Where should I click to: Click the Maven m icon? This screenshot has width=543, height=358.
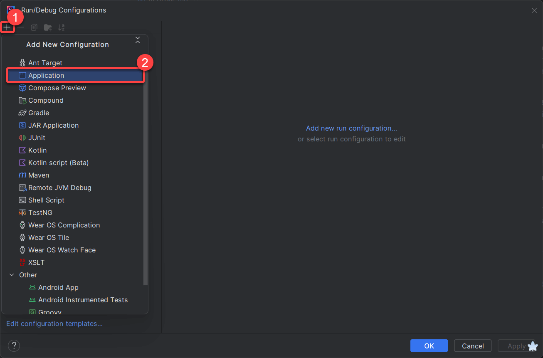pyautogui.click(x=22, y=175)
